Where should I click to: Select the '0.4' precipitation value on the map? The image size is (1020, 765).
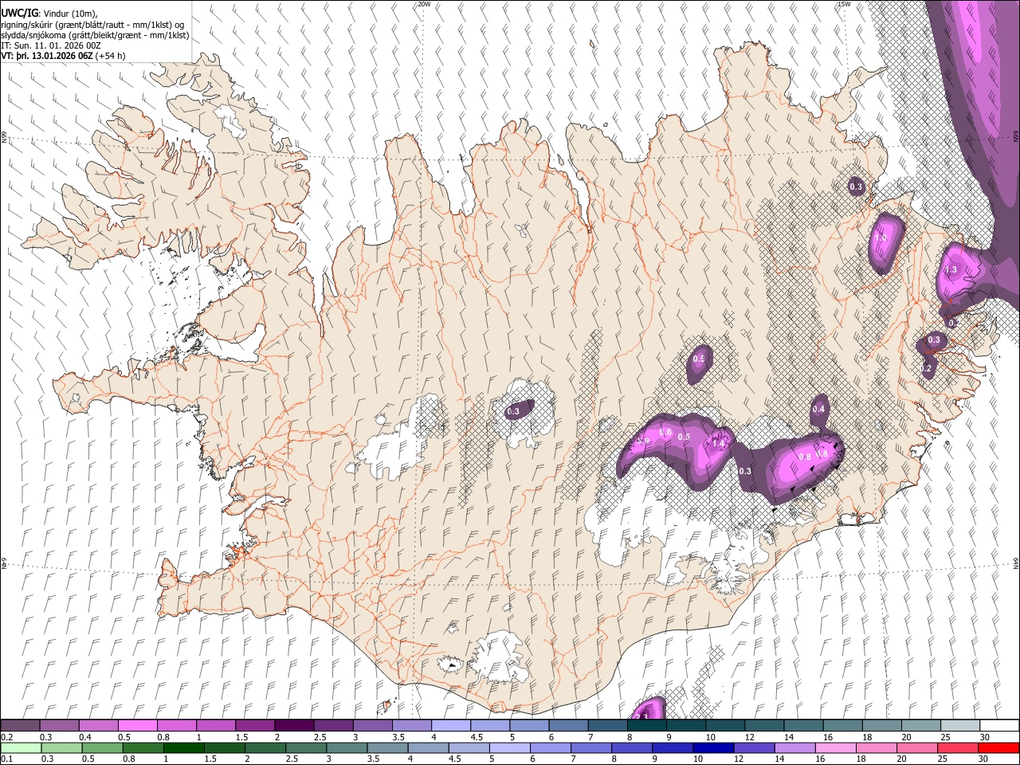click(818, 409)
